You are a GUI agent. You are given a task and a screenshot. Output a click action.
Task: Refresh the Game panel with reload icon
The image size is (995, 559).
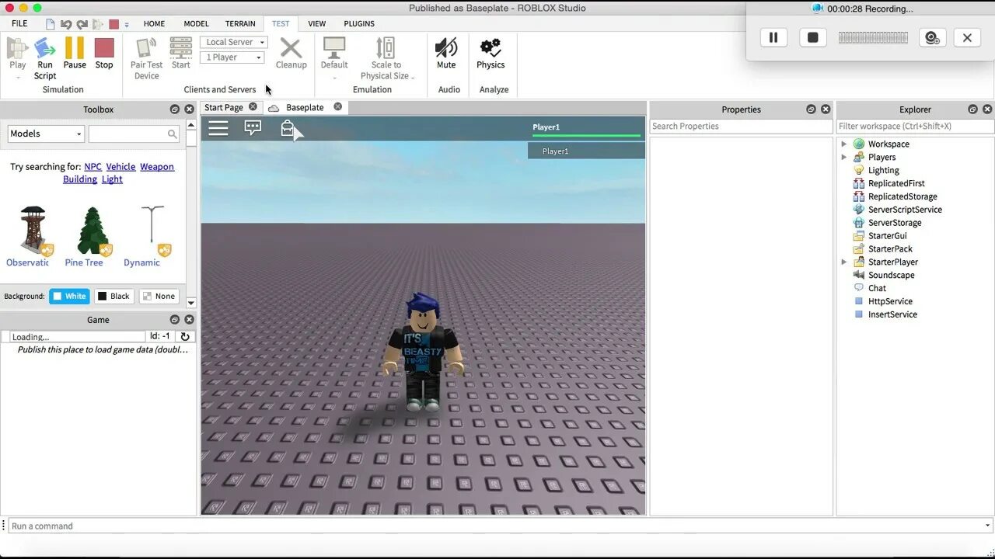185,336
